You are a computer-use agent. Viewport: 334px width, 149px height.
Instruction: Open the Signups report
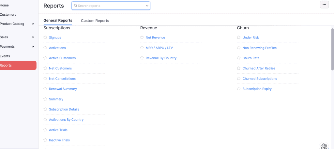[55, 37]
